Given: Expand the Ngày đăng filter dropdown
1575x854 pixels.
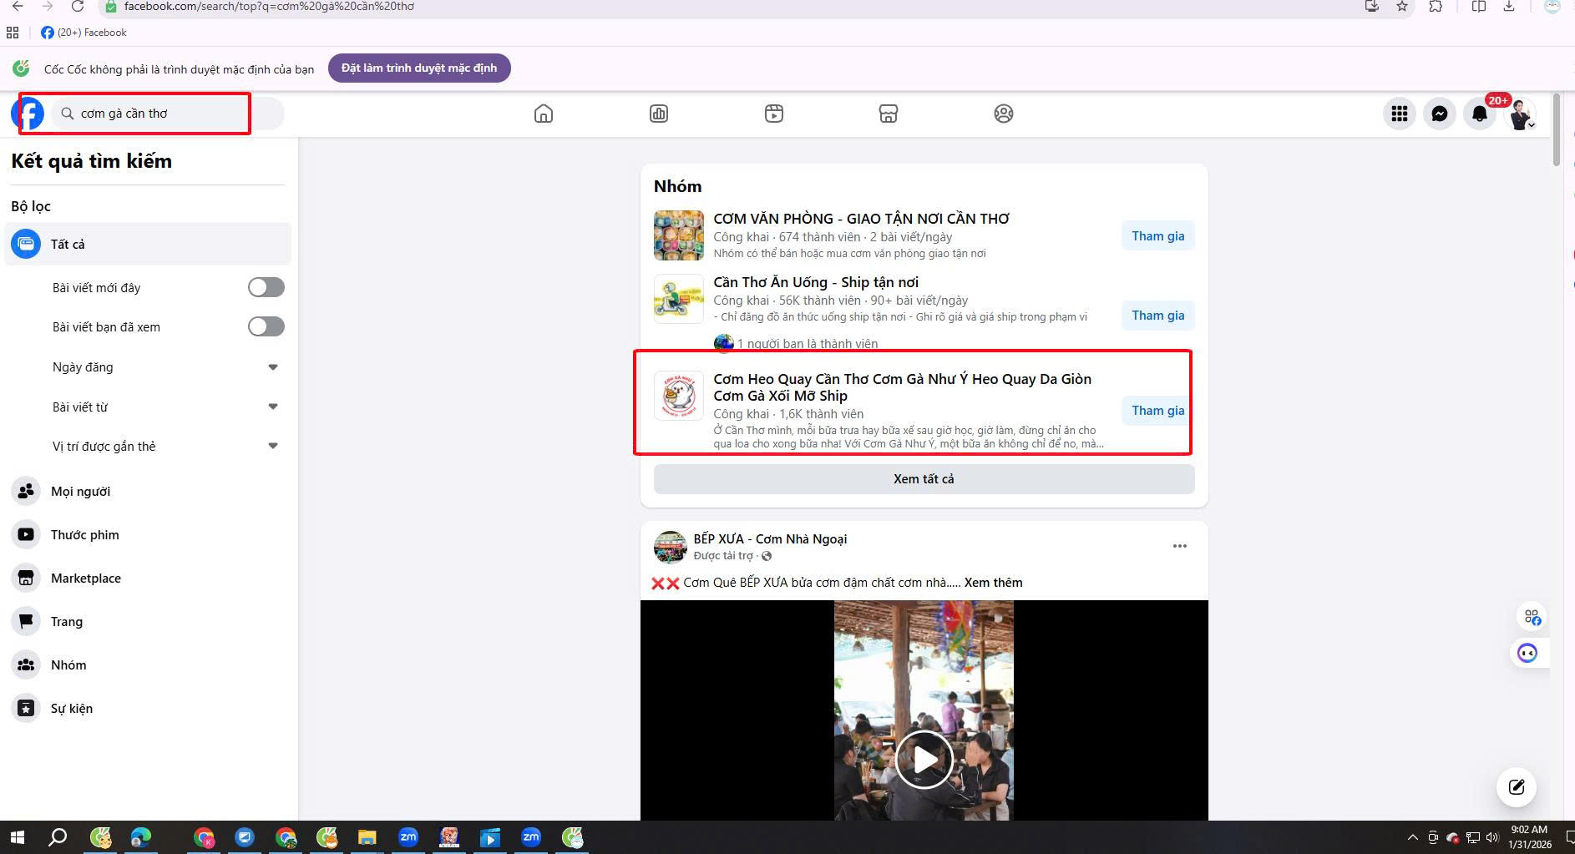Looking at the screenshot, I should (x=273, y=367).
